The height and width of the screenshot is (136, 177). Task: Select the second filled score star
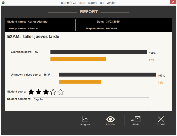(38, 92)
